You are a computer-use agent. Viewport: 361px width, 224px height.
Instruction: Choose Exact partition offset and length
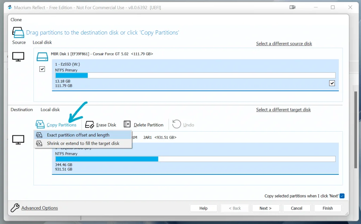(83, 135)
